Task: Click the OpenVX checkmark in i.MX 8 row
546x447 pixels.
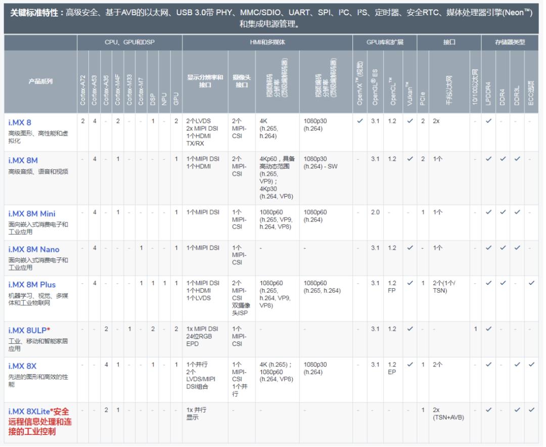Action: click(360, 121)
